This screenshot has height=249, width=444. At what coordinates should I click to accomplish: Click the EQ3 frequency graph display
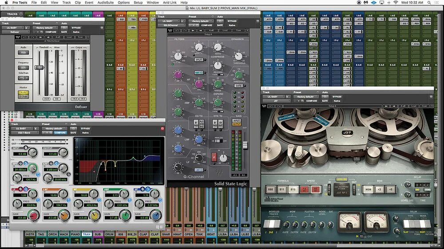pos(119,161)
